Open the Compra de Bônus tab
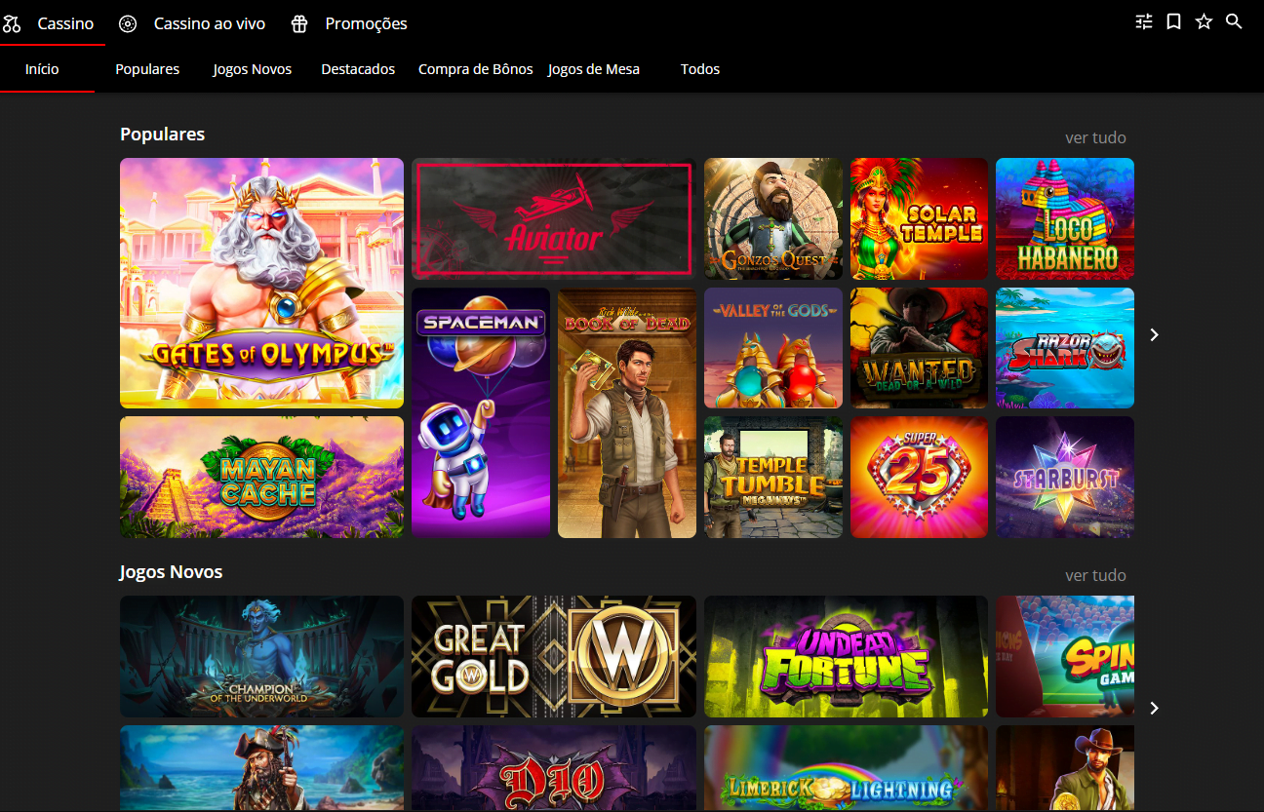Image resolution: width=1264 pixels, height=812 pixels. 475,69
